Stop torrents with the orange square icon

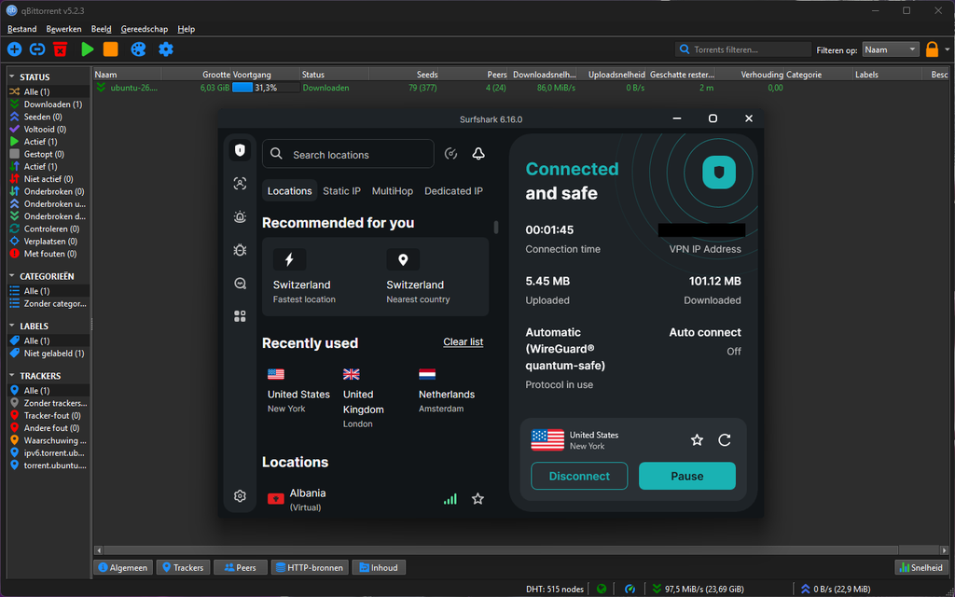pyautogui.click(x=110, y=49)
